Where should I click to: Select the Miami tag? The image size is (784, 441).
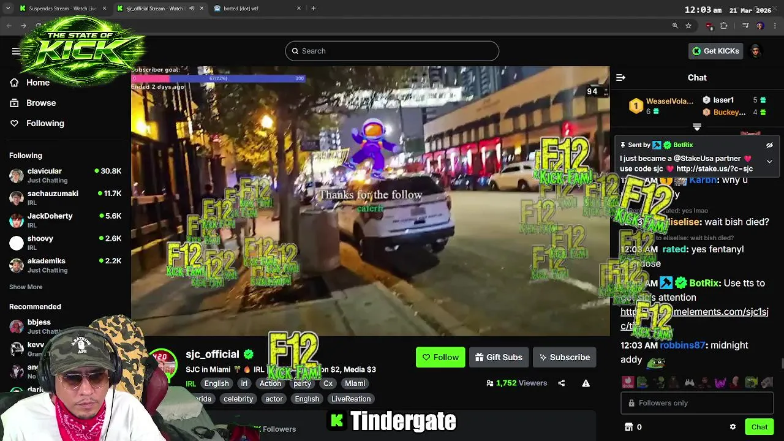click(x=355, y=383)
